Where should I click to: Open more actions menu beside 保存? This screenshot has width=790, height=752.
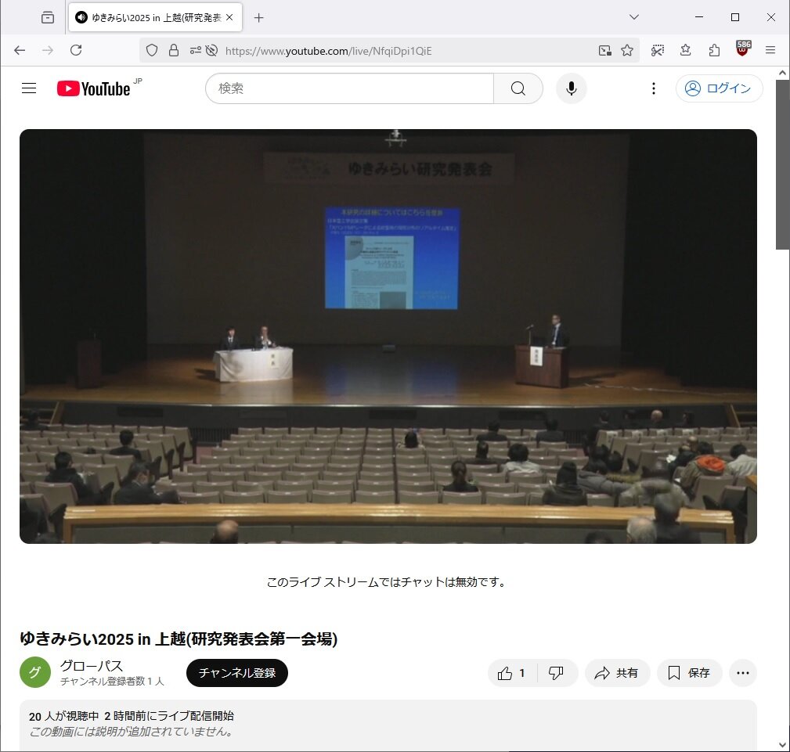742,673
